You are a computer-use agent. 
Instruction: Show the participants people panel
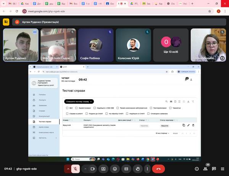point(206,168)
